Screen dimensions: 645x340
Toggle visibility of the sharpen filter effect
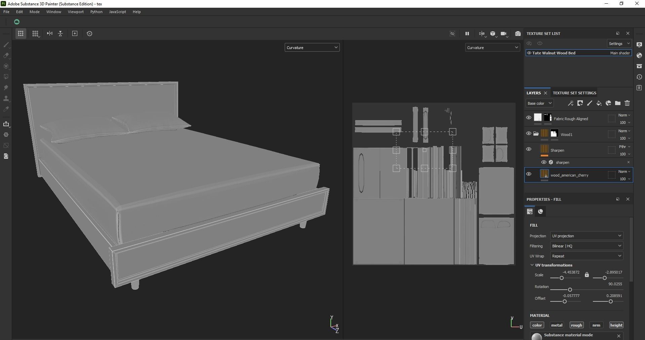pyautogui.click(x=543, y=162)
